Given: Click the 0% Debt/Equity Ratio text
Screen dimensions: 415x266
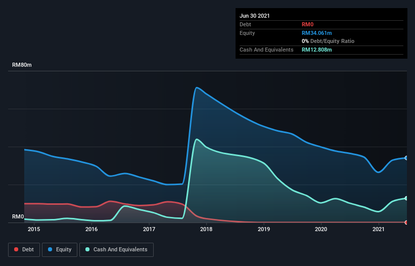Looking at the screenshot, I should click(328, 41).
